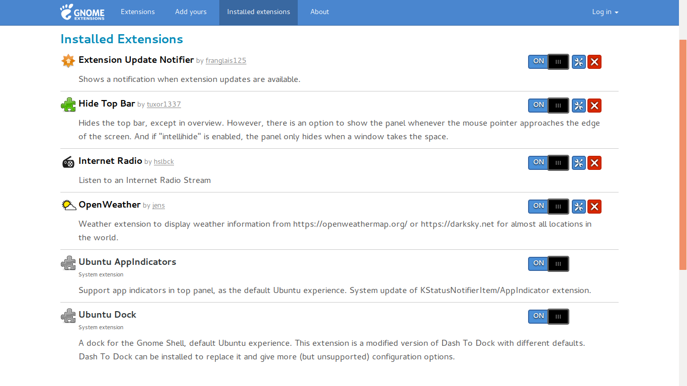Open the Hide Top Bar title link
The height and width of the screenshot is (386, 687).
tap(107, 104)
